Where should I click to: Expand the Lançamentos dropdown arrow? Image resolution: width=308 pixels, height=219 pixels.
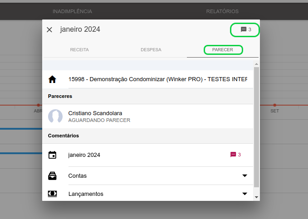click(x=244, y=194)
